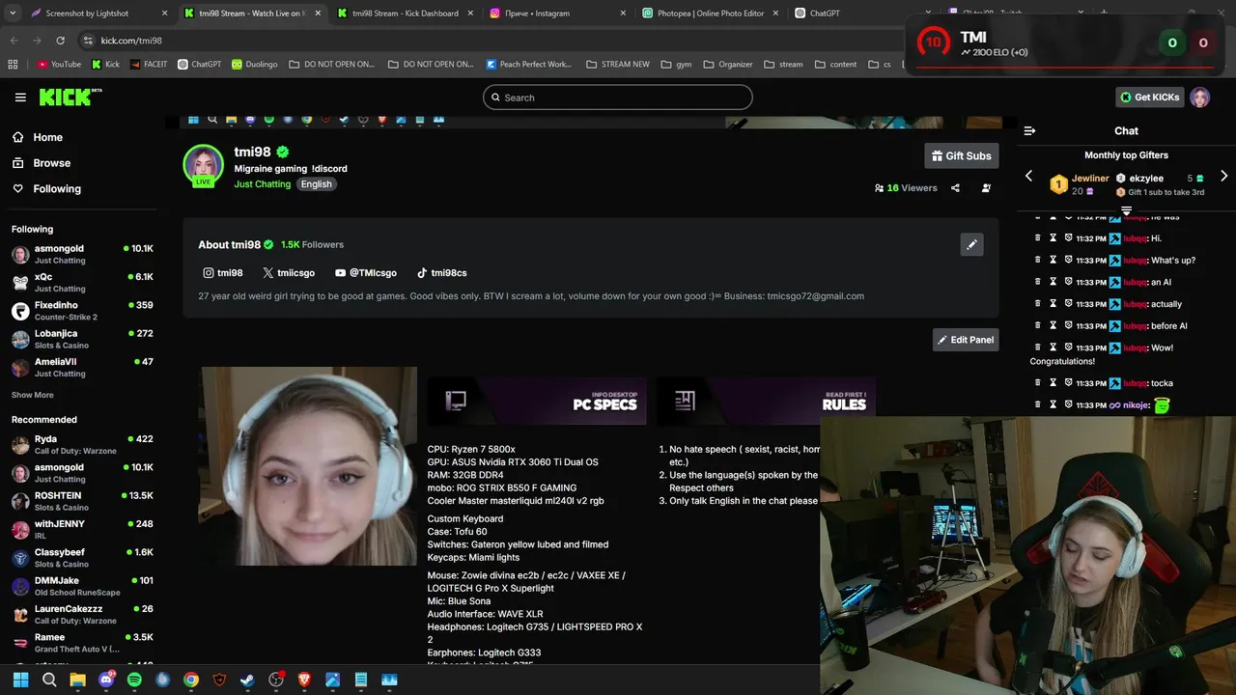Click the Just Chatting category link
The height and width of the screenshot is (695, 1236).
[262, 184]
